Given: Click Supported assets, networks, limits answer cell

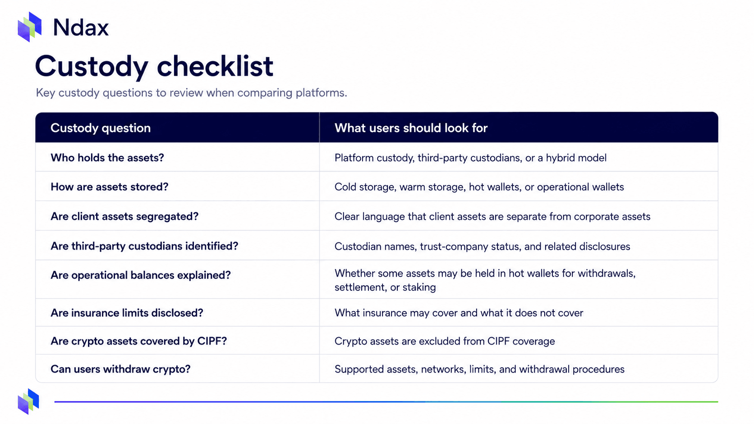Looking at the screenshot, I should click(x=519, y=369).
